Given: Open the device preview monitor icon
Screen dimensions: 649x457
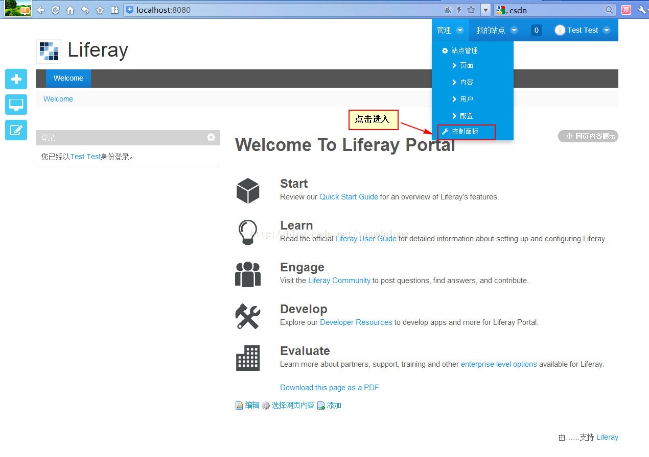Looking at the screenshot, I should 16,105.
